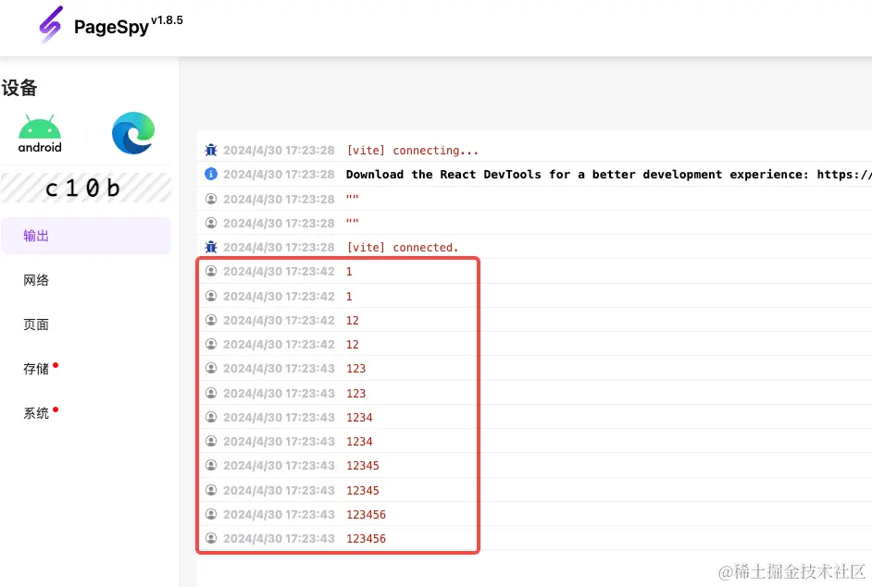Click the first empty string "" log value

353,197
